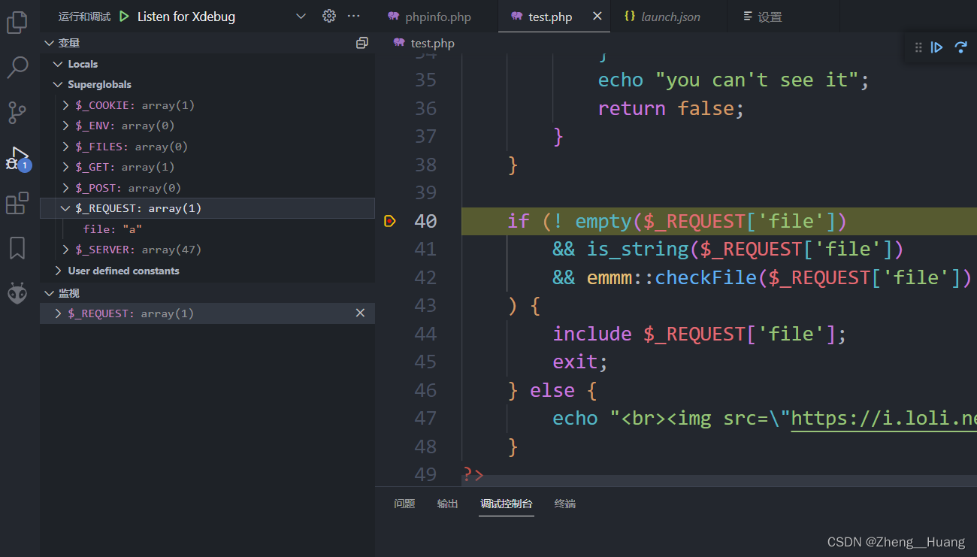Collapse the $_REQUEST array in variables
Viewport: 977px width, 557px height.
[x=66, y=208]
